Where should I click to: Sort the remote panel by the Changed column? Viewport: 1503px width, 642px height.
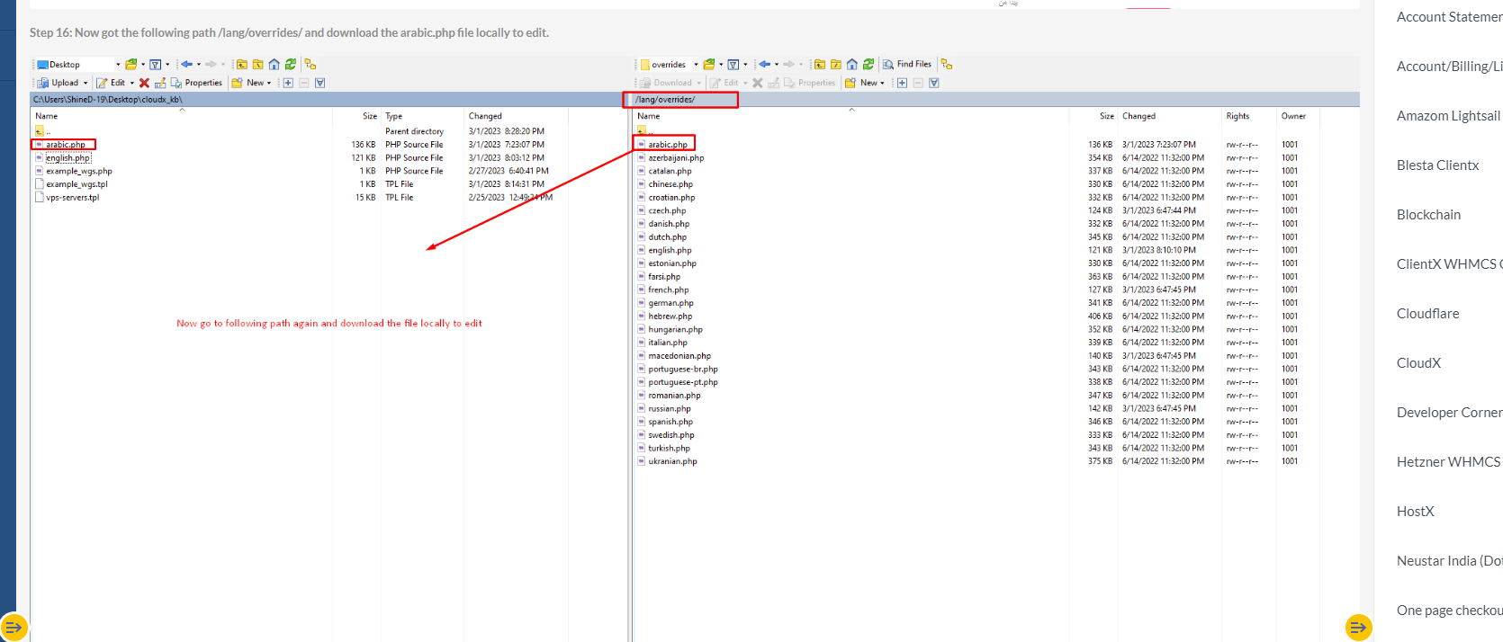click(x=1138, y=116)
